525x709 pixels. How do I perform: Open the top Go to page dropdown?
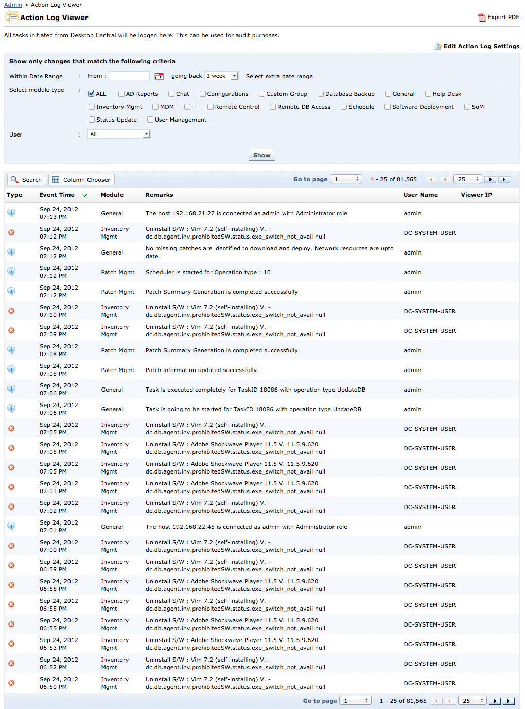click(346, 179)
